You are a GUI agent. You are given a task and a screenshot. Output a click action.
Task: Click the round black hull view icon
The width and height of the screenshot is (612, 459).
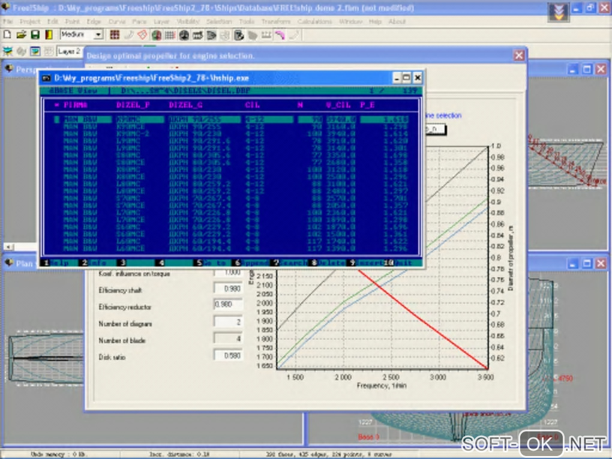184,35
